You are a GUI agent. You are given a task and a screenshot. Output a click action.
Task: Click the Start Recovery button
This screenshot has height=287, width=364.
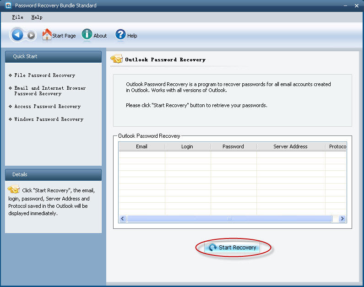(232, 247)
